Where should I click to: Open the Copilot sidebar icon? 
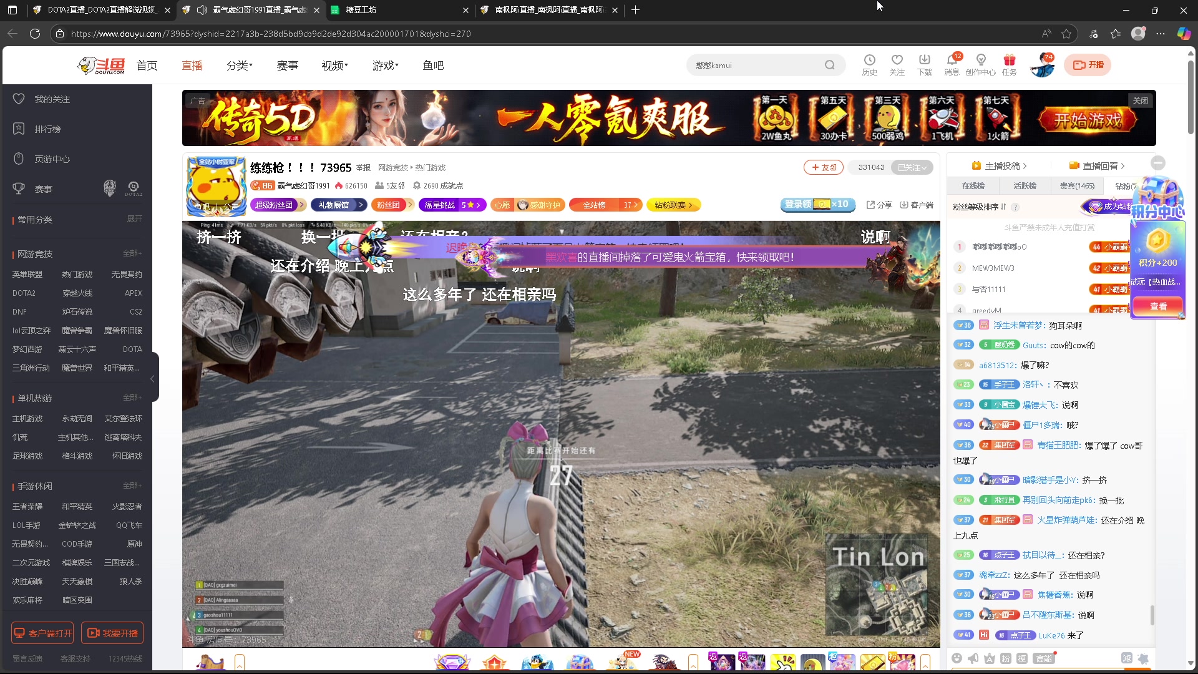click(x=1184, y=34)
